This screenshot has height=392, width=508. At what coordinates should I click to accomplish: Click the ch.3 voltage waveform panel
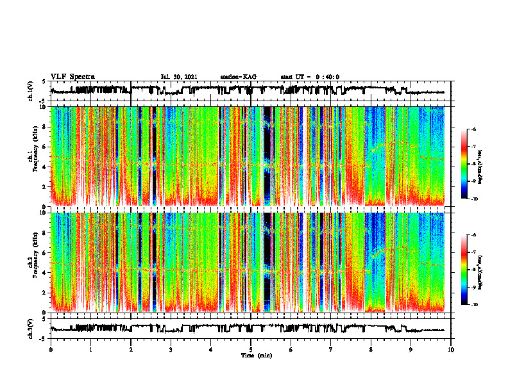pos(251,329)
